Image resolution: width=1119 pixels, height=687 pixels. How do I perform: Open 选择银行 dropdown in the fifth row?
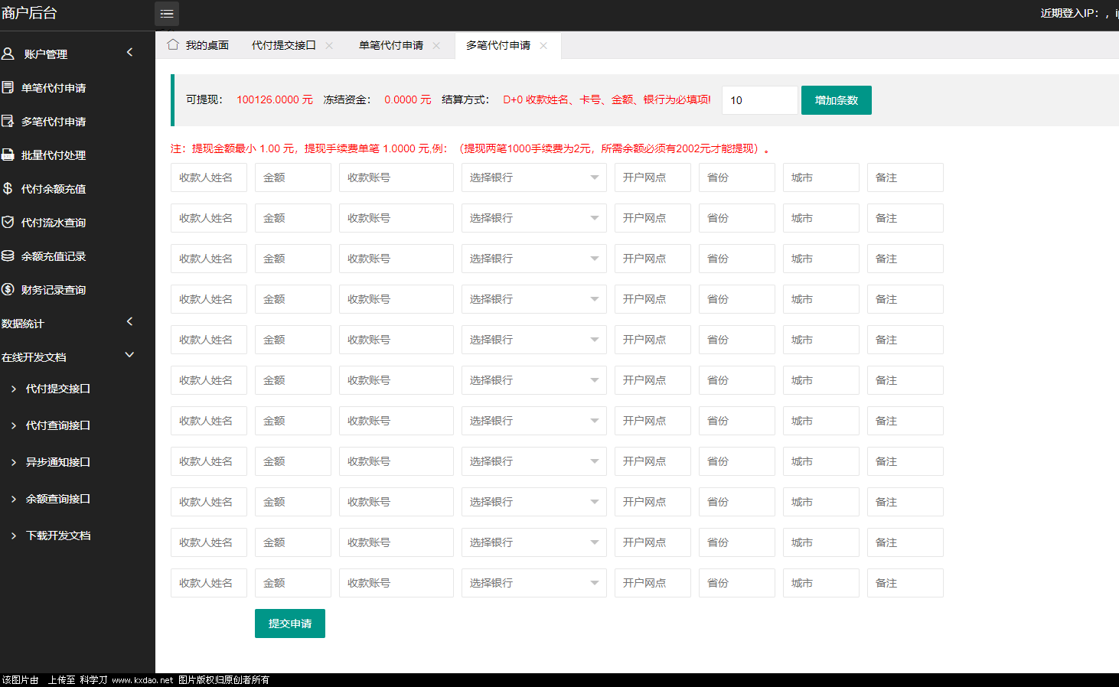click(x=534, y=340)
